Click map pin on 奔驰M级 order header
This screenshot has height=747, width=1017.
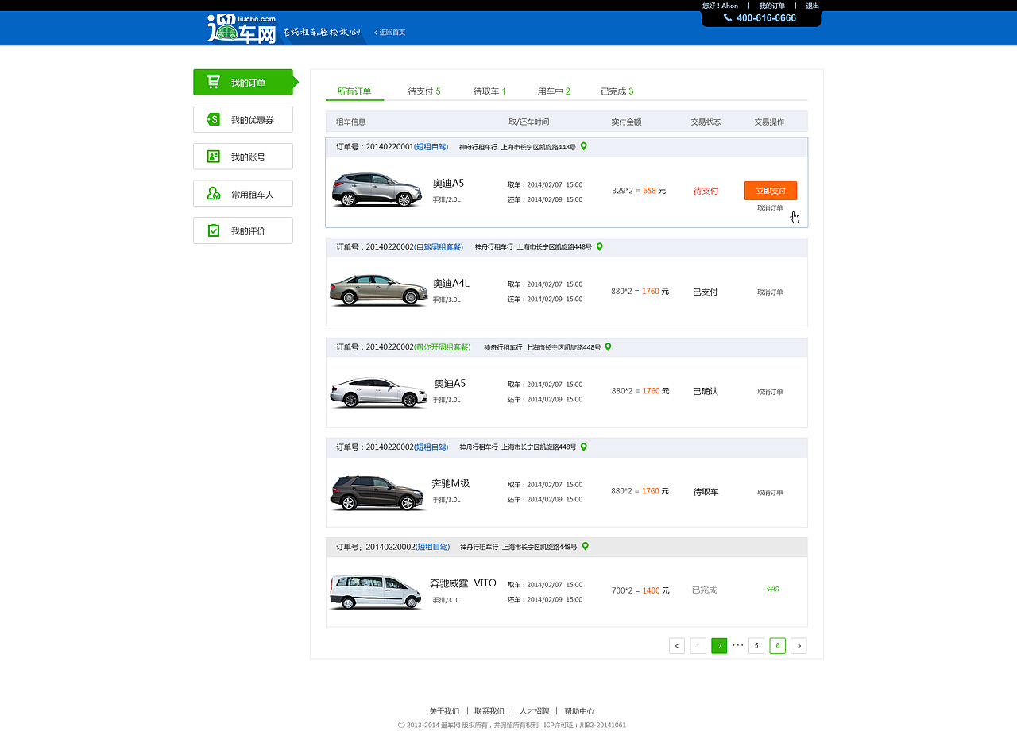[x=584, y=447]
